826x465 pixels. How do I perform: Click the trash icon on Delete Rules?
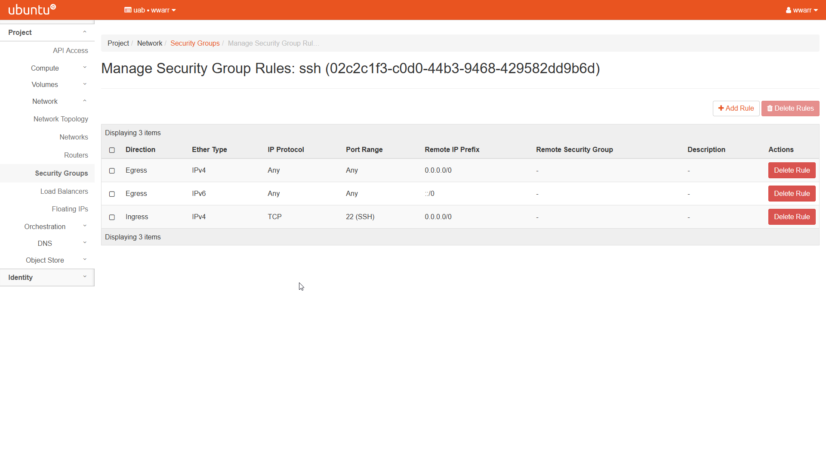(x=770, y=108)
